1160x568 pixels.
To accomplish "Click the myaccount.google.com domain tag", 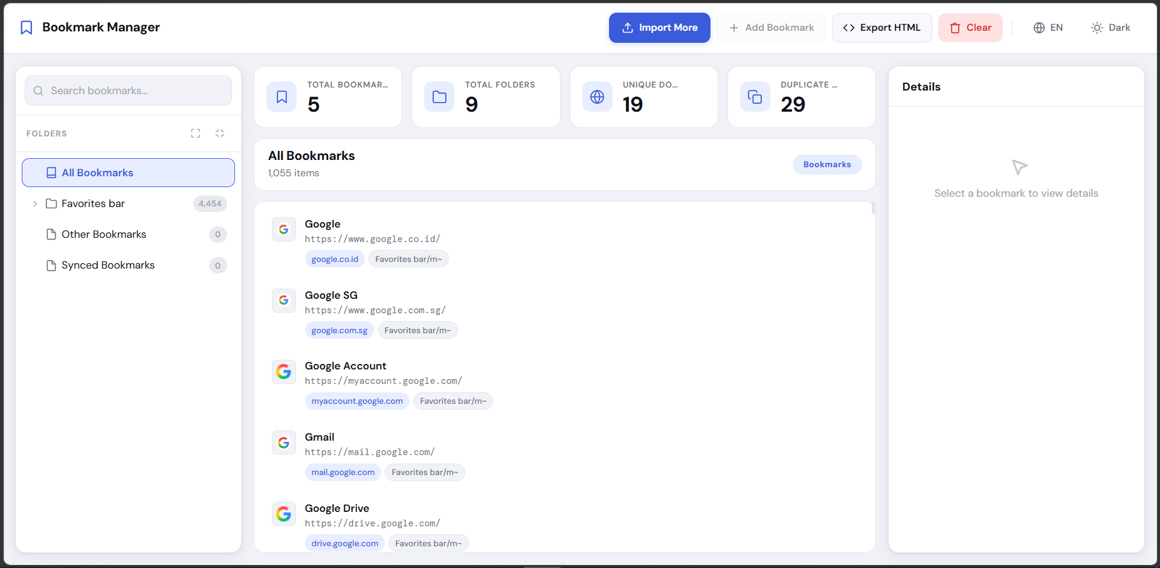I will pyautogui.click(x=357, y=401).
